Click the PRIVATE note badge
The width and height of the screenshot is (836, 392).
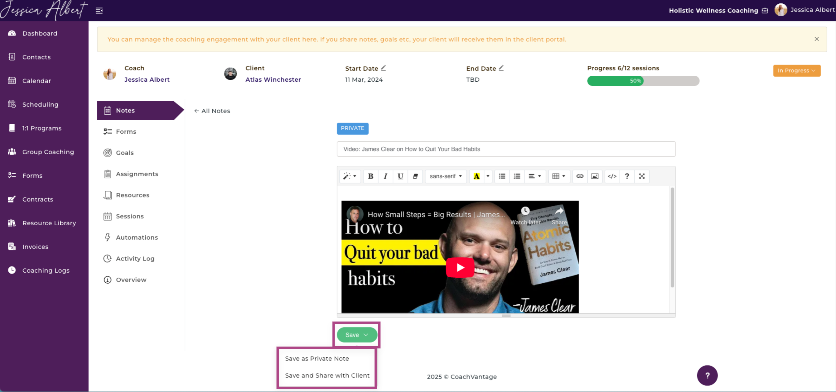coord(352,128)
